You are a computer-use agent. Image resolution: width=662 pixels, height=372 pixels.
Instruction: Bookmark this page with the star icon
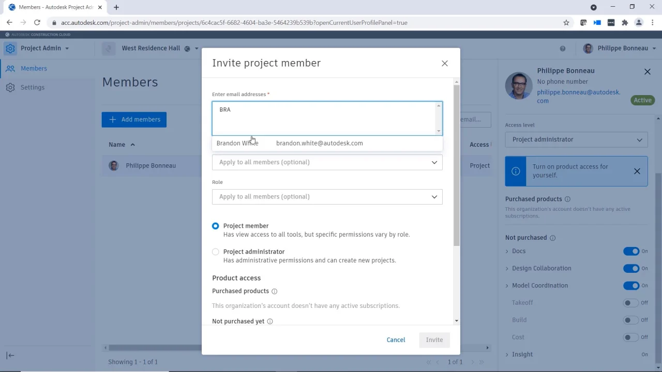tap(566, 23)
